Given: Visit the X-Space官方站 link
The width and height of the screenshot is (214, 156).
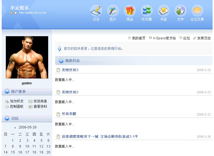Looking at the screenshot, I should tap(164, 38).
